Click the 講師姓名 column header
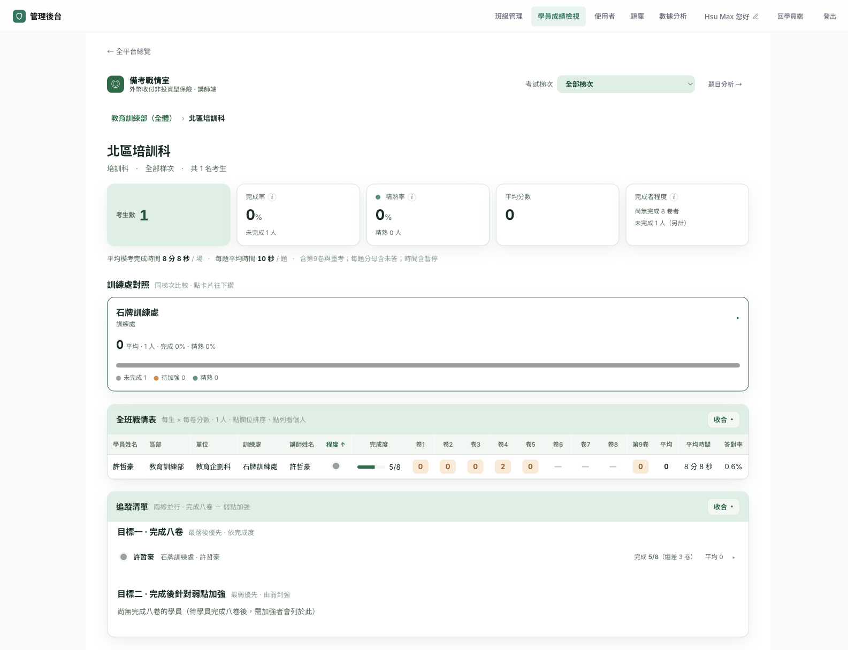The height and width of the screenshot is (650, 848). 302,445
